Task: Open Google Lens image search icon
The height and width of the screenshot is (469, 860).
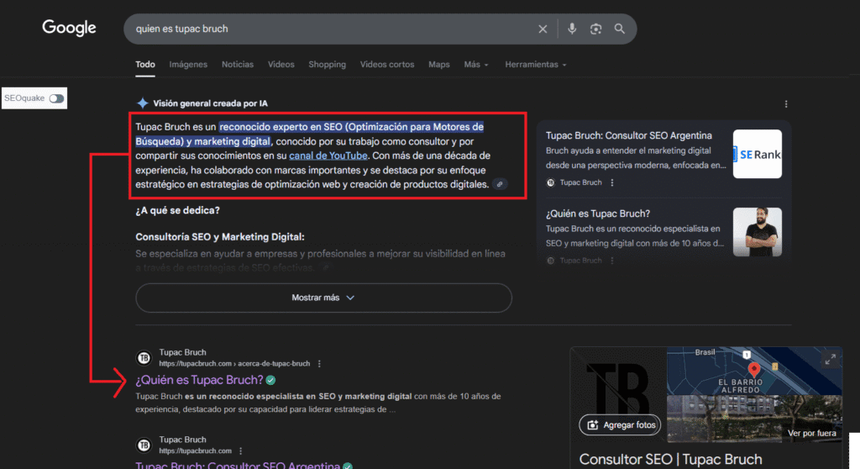Action: (595, 29)
